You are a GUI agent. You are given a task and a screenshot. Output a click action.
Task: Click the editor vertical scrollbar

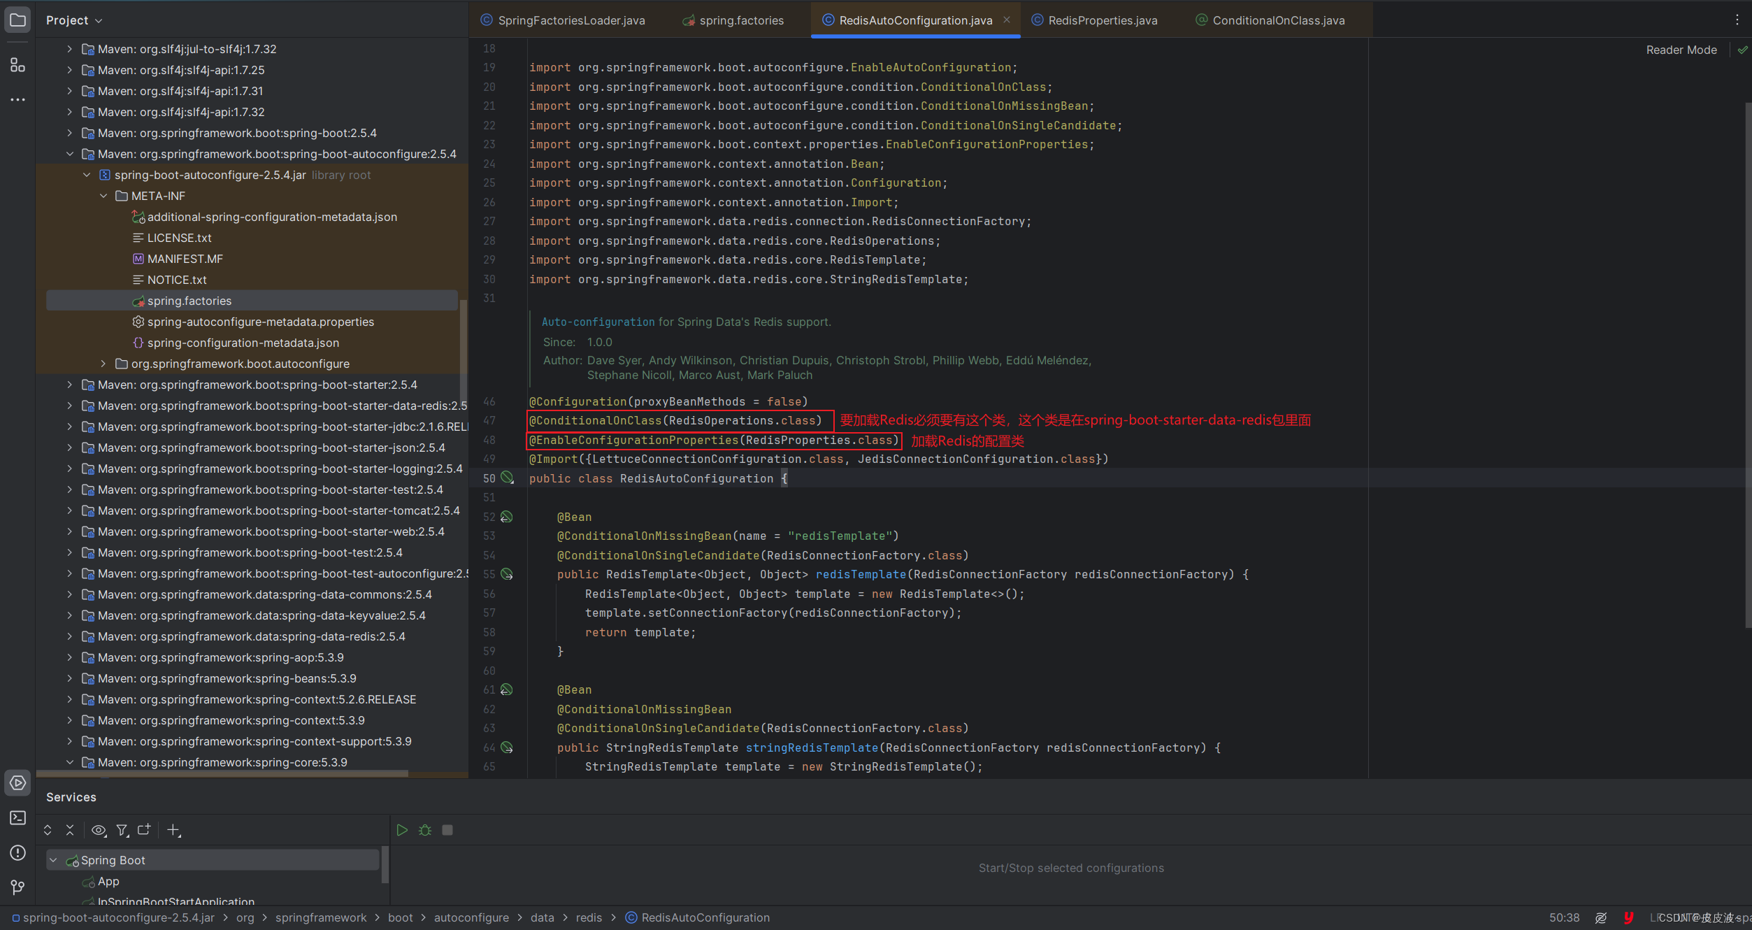point(1748,364)
